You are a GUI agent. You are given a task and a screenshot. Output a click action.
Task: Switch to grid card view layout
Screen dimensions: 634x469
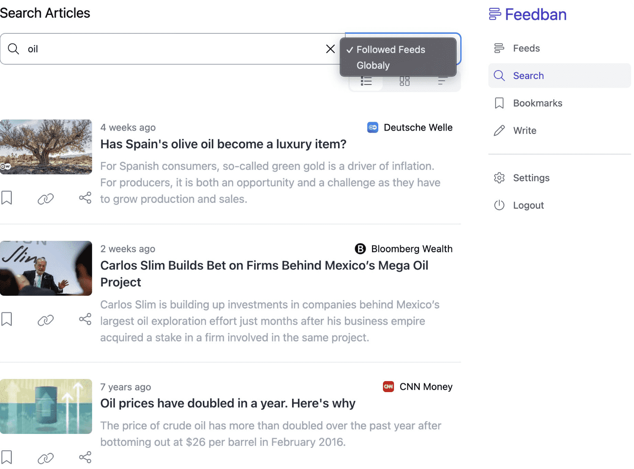[x=404, y=82]
